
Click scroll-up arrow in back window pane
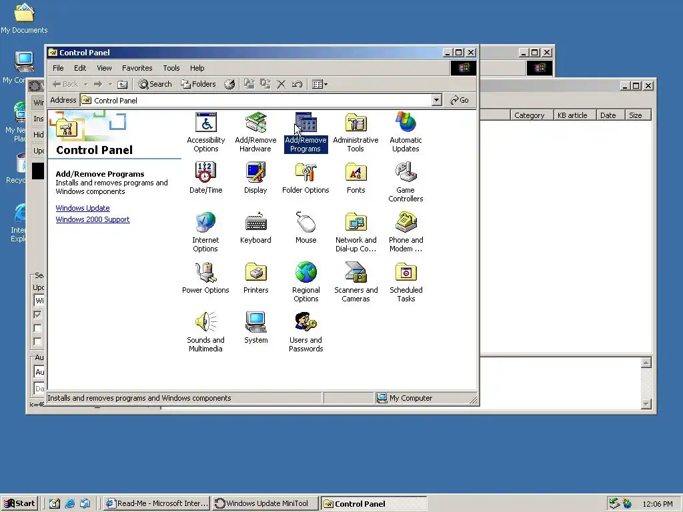pos(646,362)
